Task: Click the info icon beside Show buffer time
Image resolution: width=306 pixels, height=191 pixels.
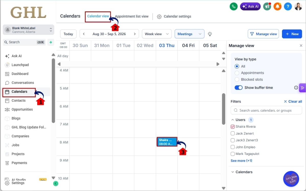Action: pyautogui.click(x=296, y=88)
